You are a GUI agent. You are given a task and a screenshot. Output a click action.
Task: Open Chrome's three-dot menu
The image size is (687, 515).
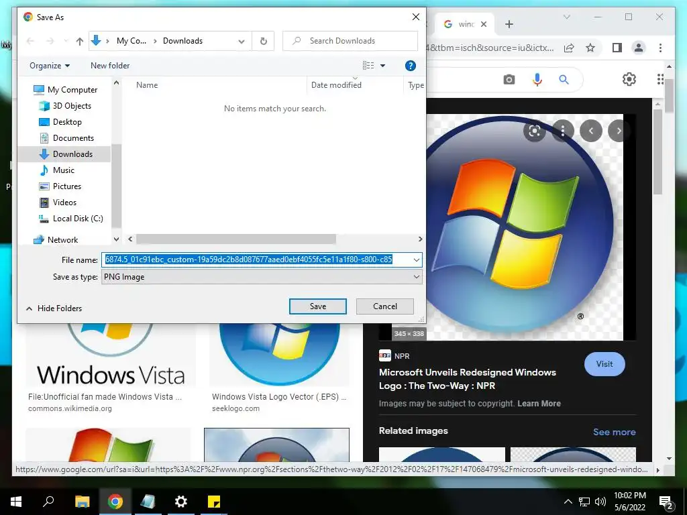click(x=660, y=48)
